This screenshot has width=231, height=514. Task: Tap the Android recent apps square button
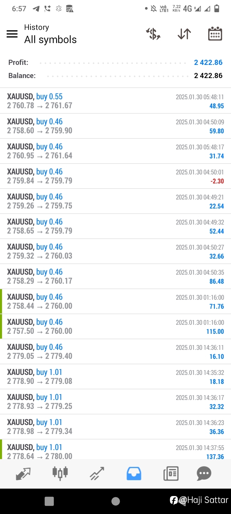[49, 501]
